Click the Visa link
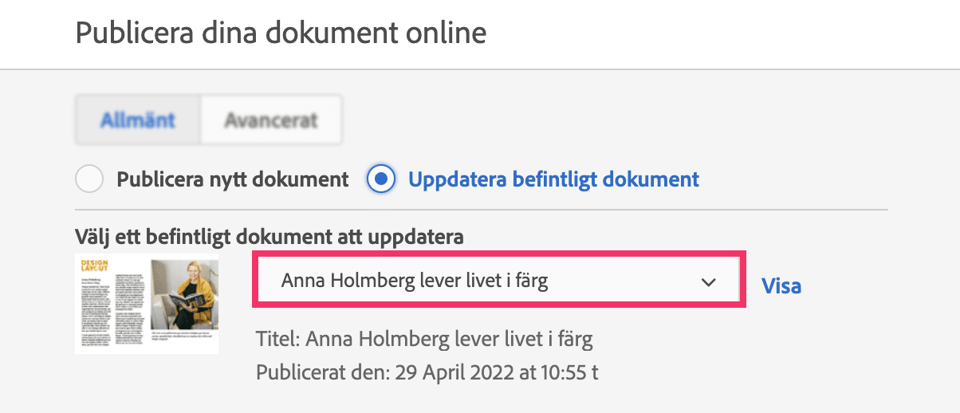The width and height of the screenshot is (960, 413). coord(781,285)
